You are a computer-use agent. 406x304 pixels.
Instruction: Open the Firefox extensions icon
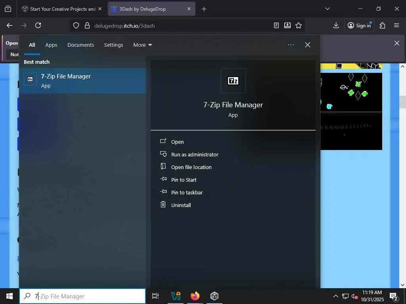pyautogui.click(x=383, y=25)
